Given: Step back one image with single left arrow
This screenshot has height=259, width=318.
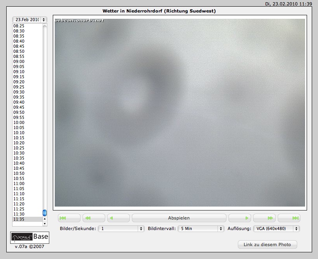Looking at the screenshot, I should click(119, 218).
